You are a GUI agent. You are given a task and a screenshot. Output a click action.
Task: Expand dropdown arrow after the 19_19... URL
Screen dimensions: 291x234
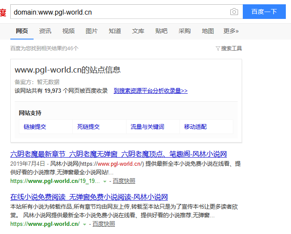(105, 182)
